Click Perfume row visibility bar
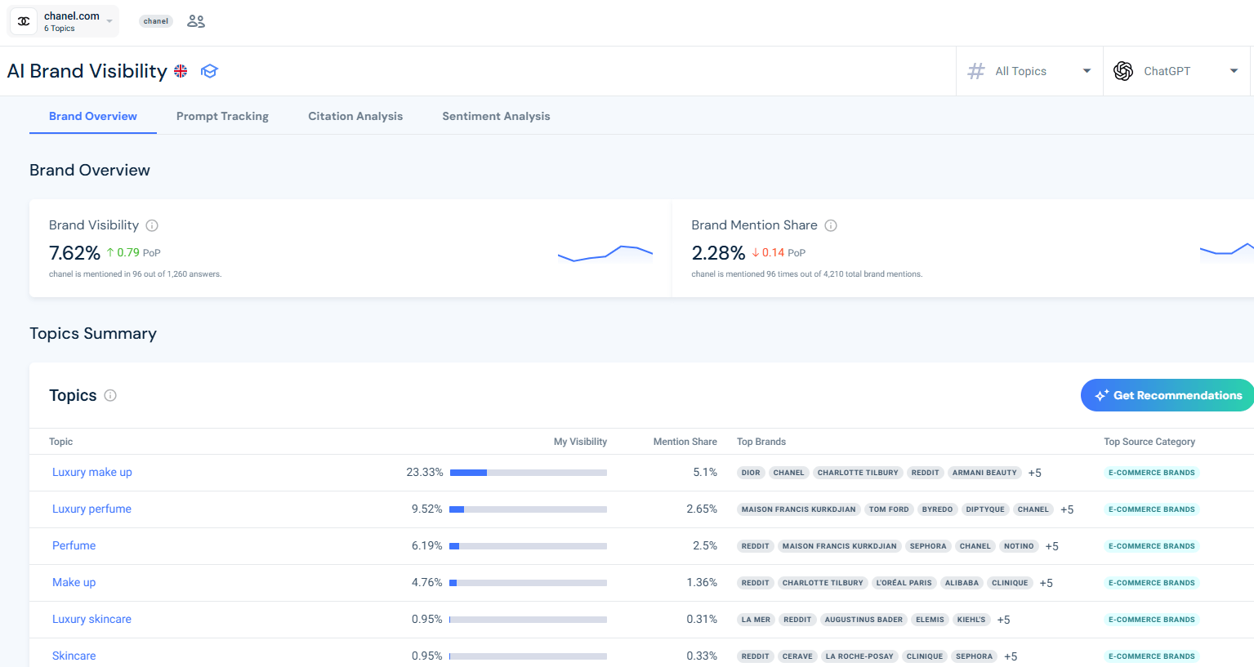The height and width of the screenshot is (667, 1254). click(529, 546)
